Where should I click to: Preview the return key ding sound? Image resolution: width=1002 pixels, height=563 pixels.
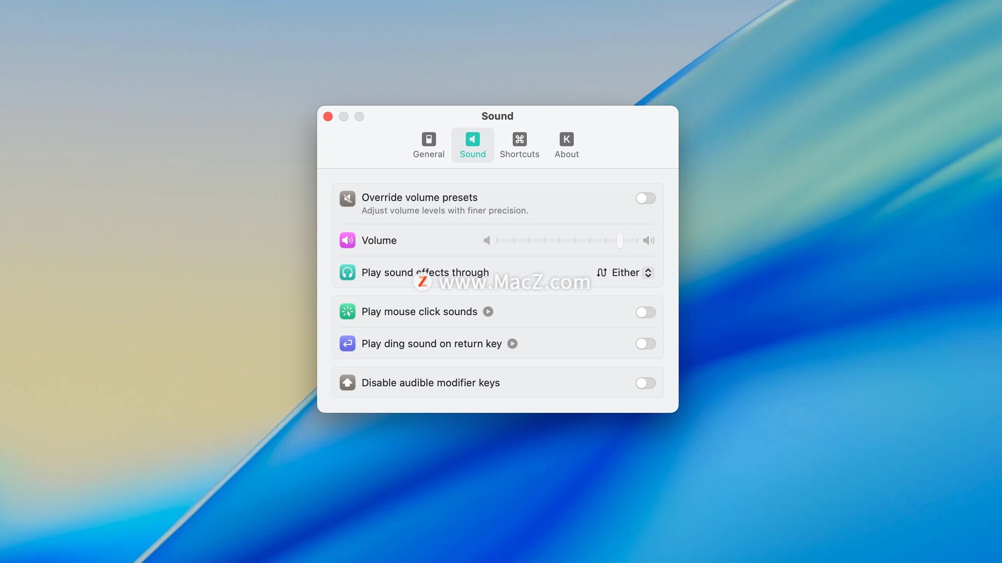click(512, 344)
